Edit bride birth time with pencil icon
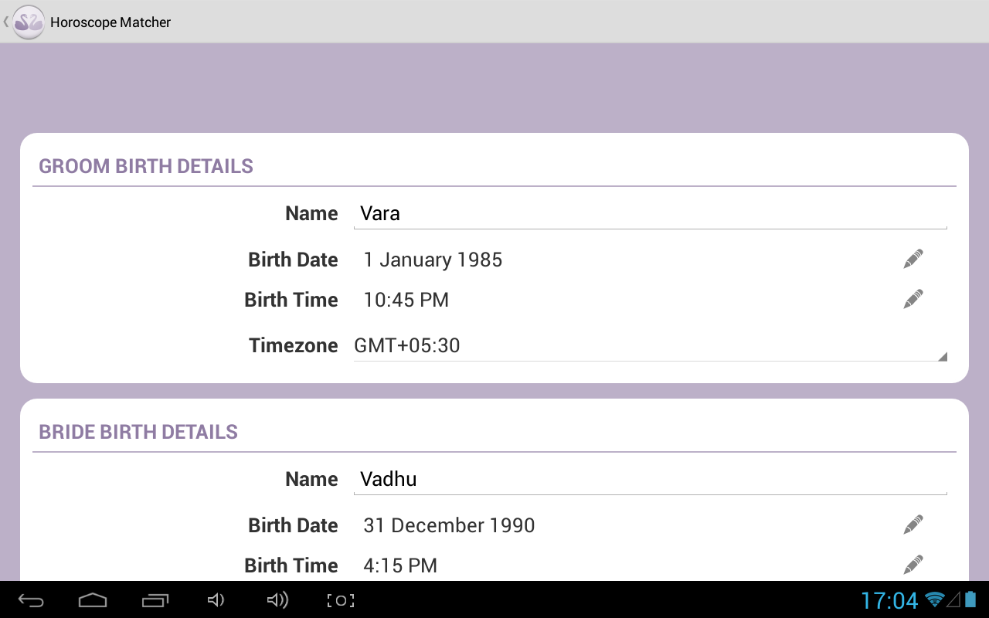This screenshot has height=618, width=989. [913, 565]
